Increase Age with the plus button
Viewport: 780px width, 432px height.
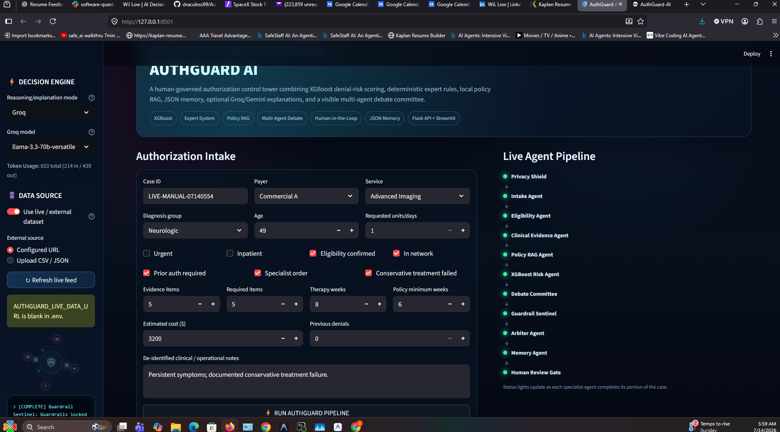pos(352,231)
